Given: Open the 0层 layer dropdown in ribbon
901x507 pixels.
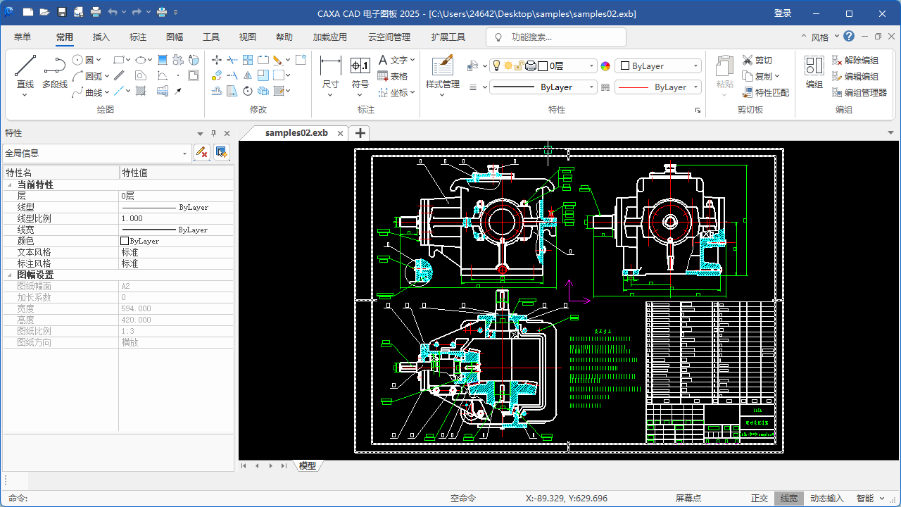Looking at the screenshot, I should click(591, 66).
